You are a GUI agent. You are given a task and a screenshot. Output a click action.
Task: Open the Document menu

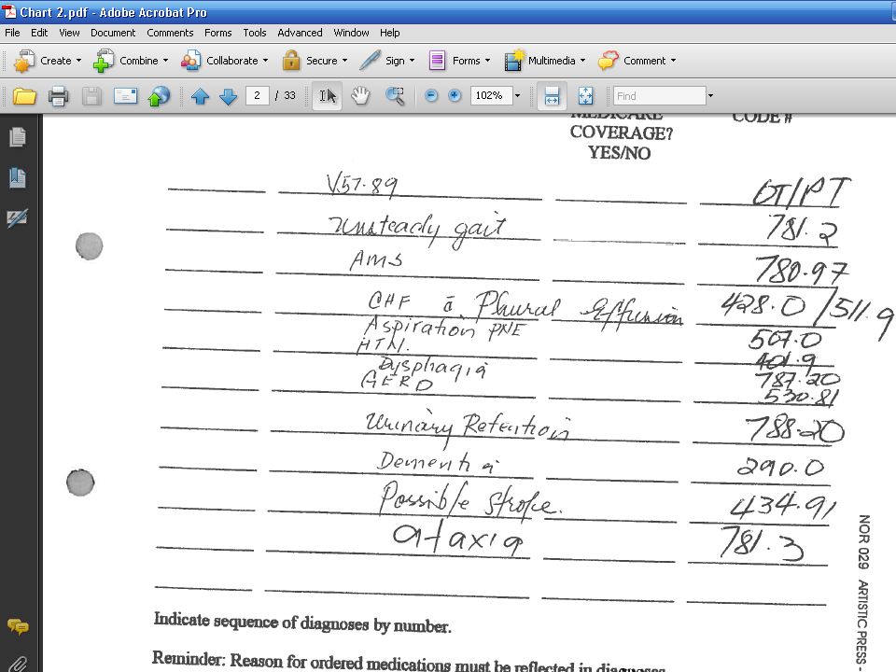[x=113, y=33]
